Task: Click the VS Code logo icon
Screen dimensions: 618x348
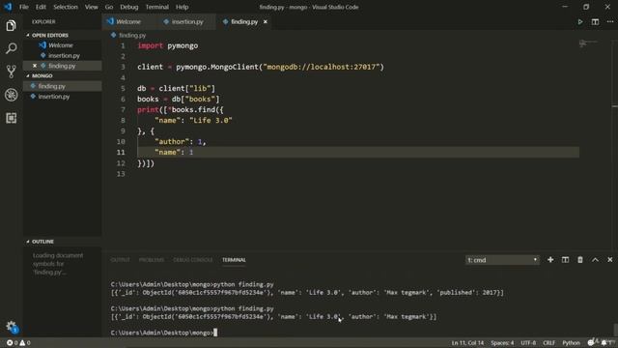Action: pyautogui.click(x=8, y=7)
